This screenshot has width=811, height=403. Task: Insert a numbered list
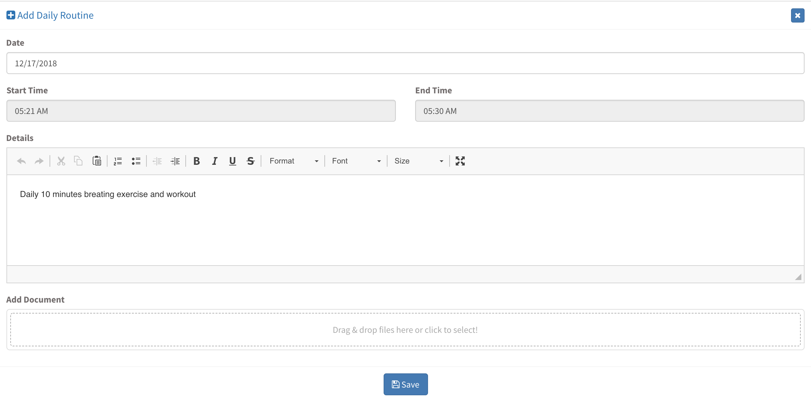pos(118,161)
